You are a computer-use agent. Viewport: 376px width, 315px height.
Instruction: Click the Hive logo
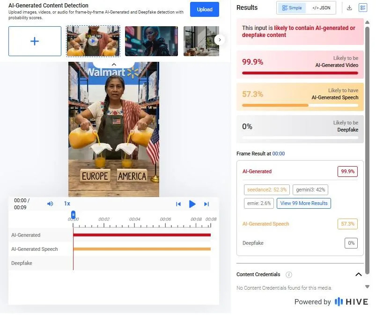(x=351, y=302)
